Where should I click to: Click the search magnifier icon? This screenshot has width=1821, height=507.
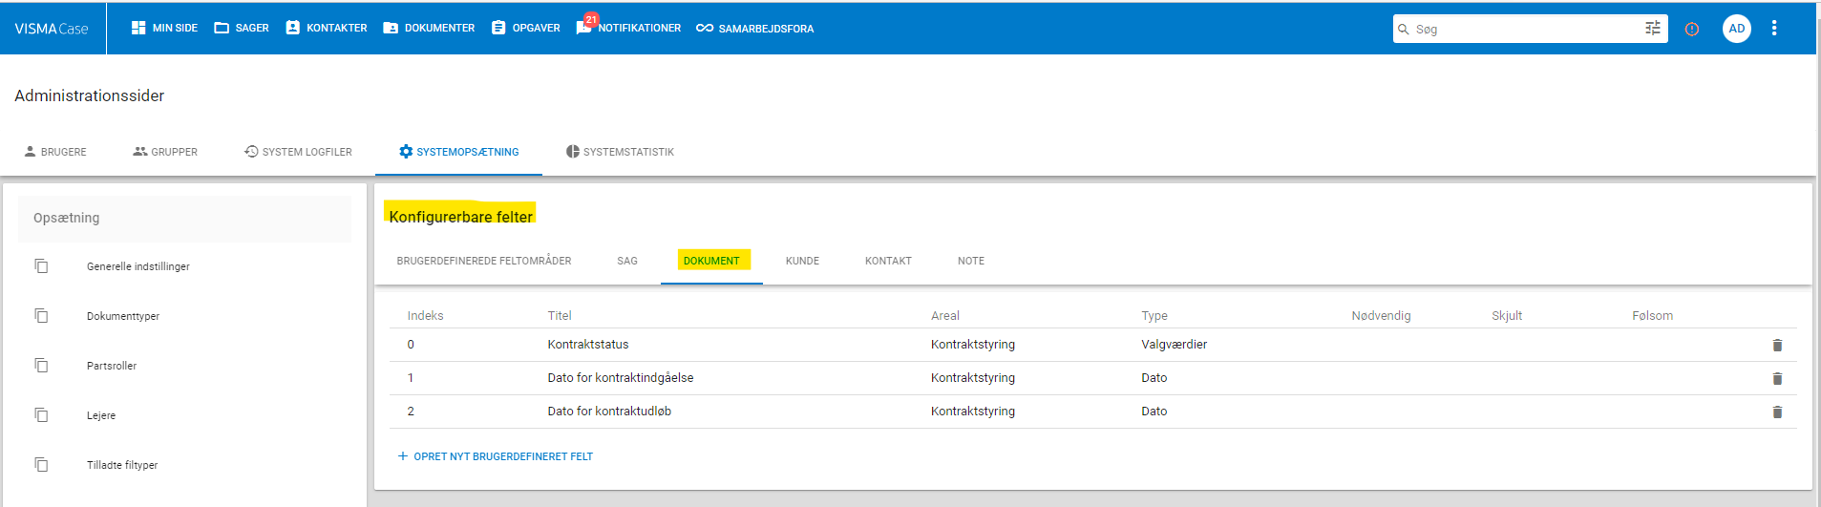(1404, 29)
